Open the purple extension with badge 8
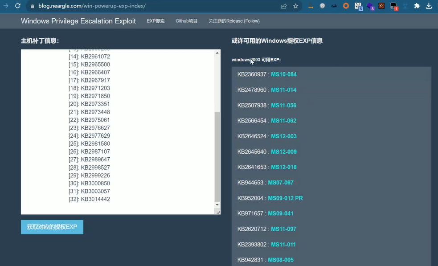Screen dimensions: 438x266 tap(370, 6)
